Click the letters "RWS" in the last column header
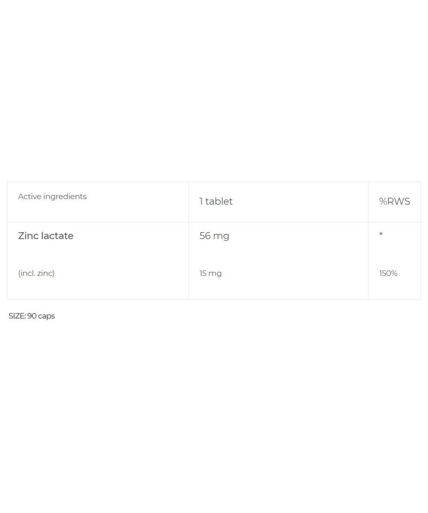Image resolution: width=428 pixels, height=513 pixels. (398, 201)
